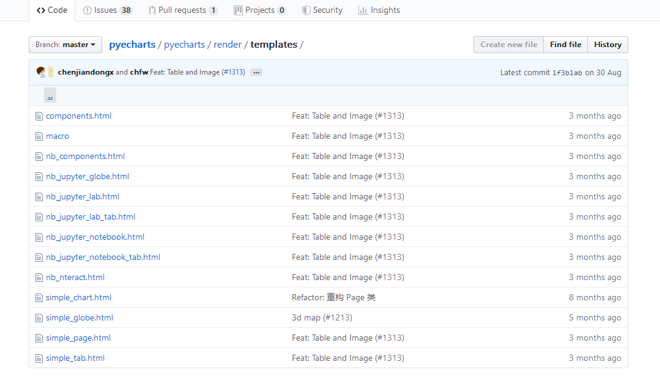Open the nb_jupyter_lab.html file
This screenshot has width=660, height=392.
[x=83, y=197]
